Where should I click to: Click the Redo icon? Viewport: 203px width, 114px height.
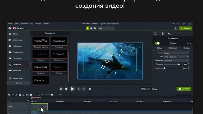(x=13, y=95)
